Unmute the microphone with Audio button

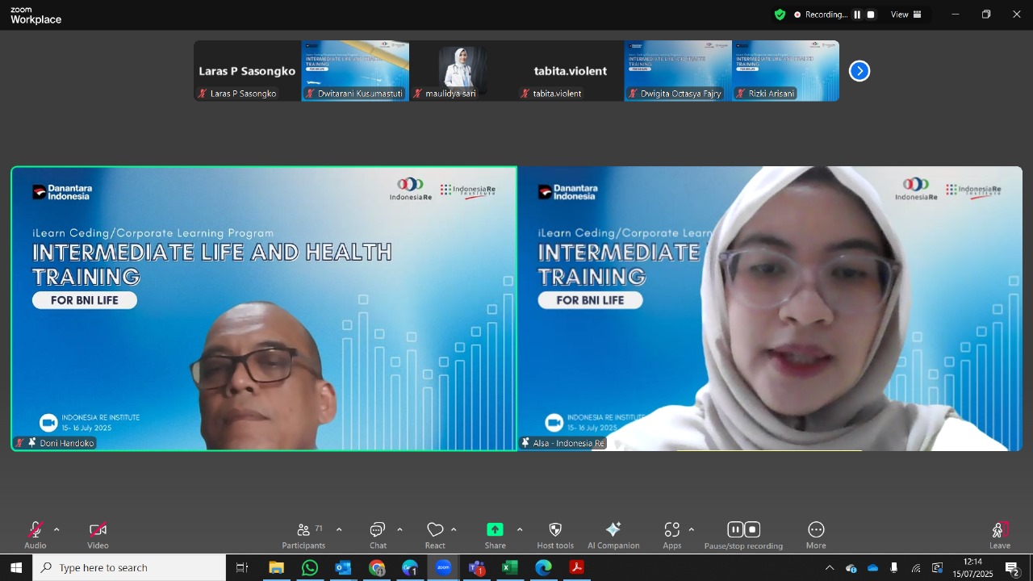(36, 535)
